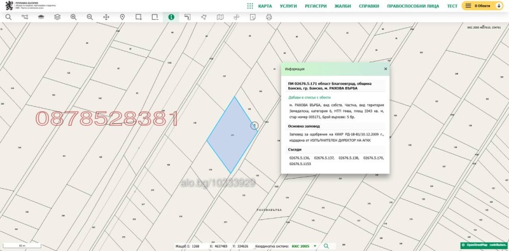Screen dimensions: 509x251
Task: Click neighbor parcel 02676.5.170 text
Action: point(373,158)
